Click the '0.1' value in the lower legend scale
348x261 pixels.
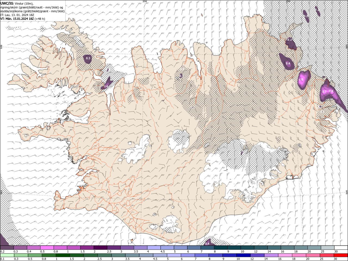point(3,259)
